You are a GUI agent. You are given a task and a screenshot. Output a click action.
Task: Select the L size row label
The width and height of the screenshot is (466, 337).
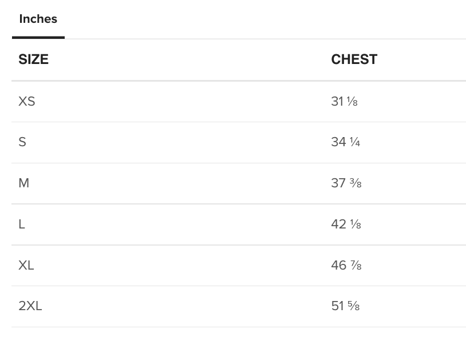22,224
